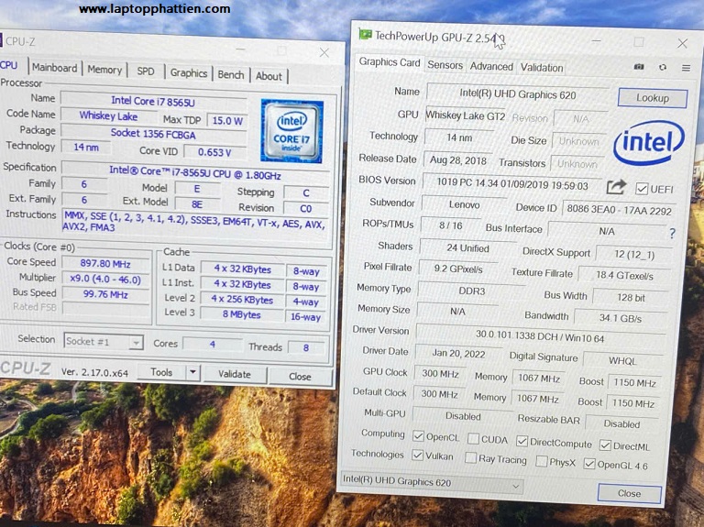Click the GPU-Z title bar app icon
The image size is (704, 527).
365,37
